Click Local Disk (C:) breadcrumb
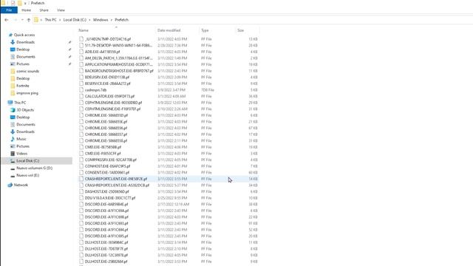This screenshot has height=266, width=473. pyautogui.click(x=75, y=20)
